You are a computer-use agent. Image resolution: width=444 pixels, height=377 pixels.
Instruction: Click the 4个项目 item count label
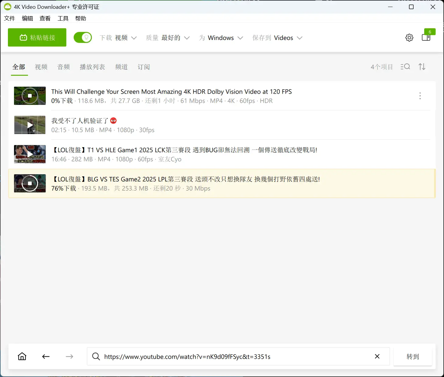tap(382, 67)
